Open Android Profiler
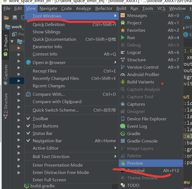The height and width of the screenshot is (189, 192). coord(151,74)
